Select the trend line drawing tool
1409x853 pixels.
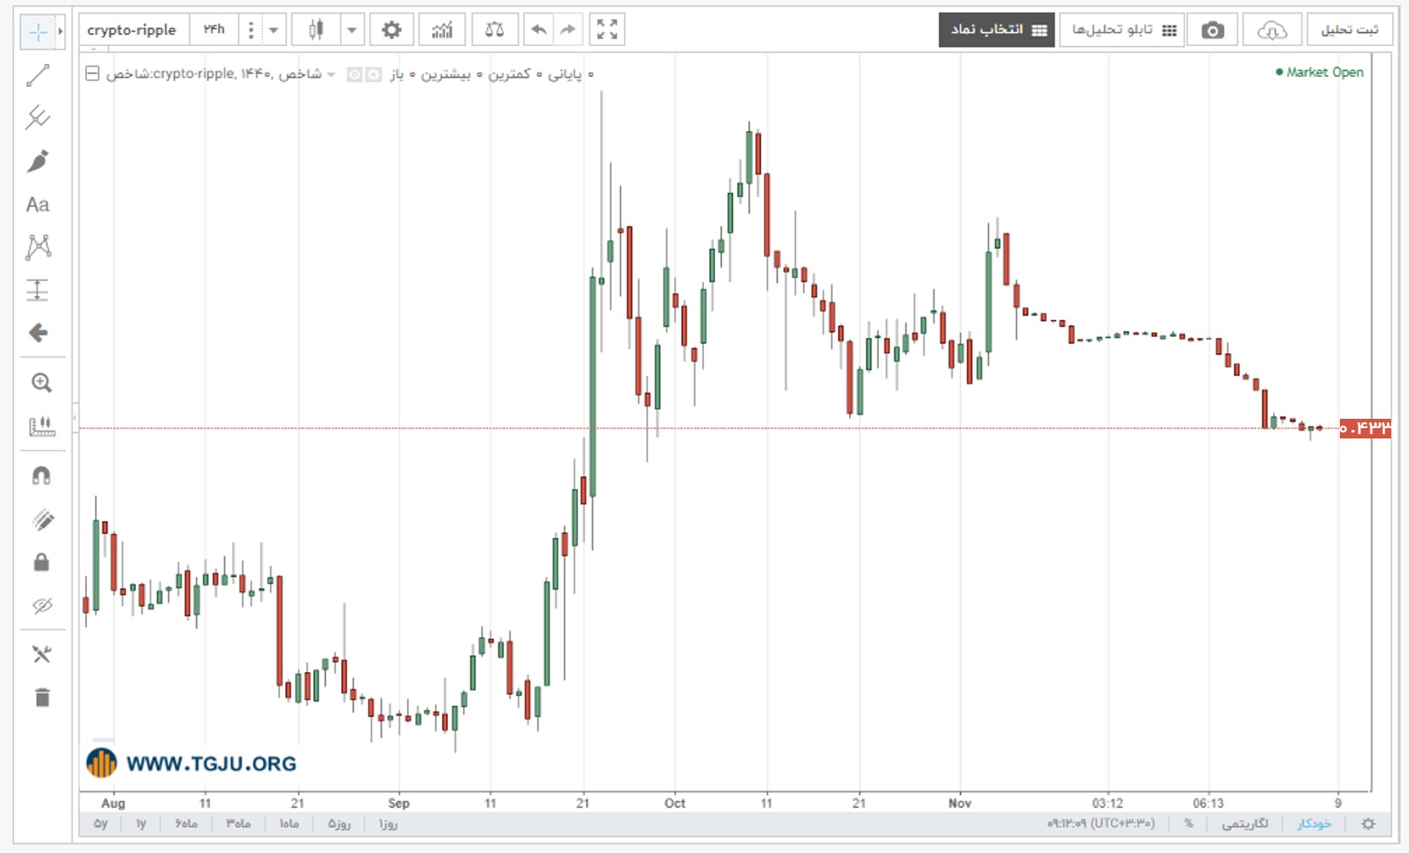click(x=38, y=76)
